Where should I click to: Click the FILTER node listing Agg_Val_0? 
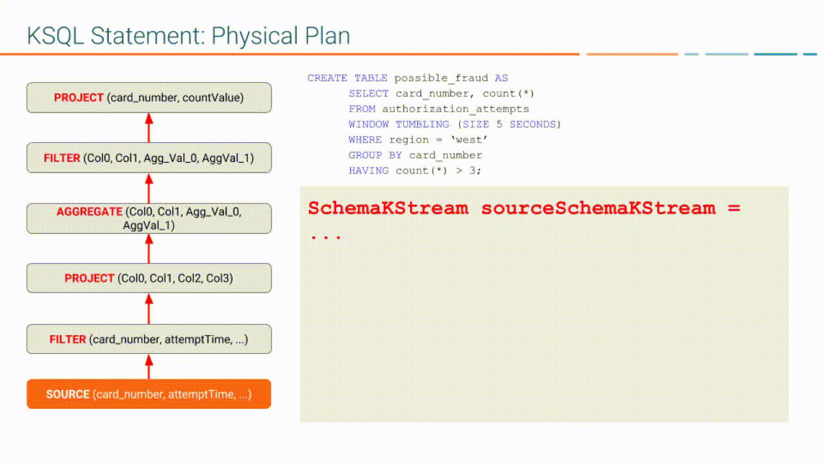tap(148, 158)
